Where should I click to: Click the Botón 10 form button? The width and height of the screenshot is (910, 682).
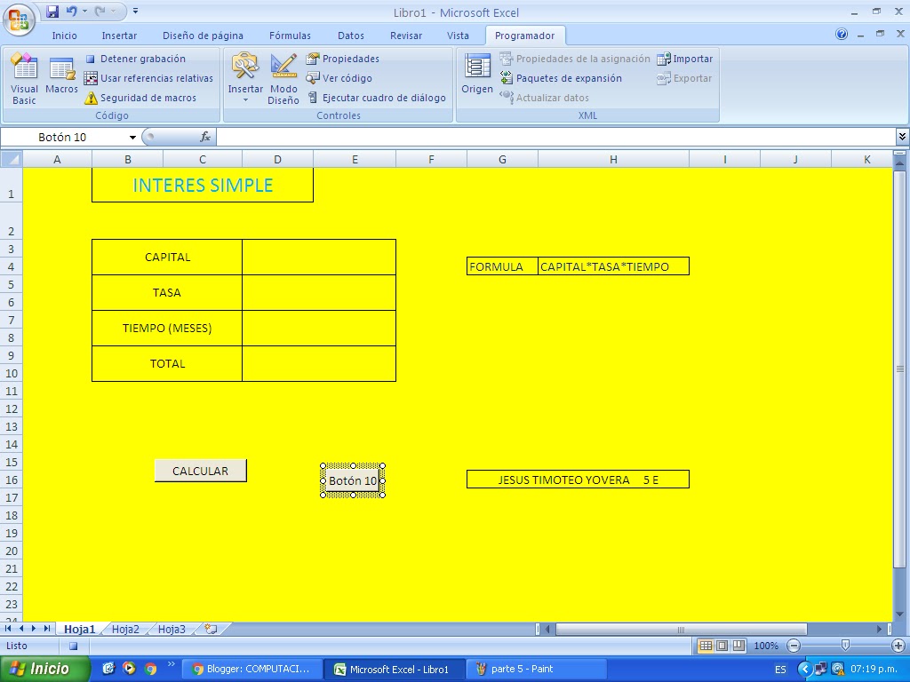(352, 480)
